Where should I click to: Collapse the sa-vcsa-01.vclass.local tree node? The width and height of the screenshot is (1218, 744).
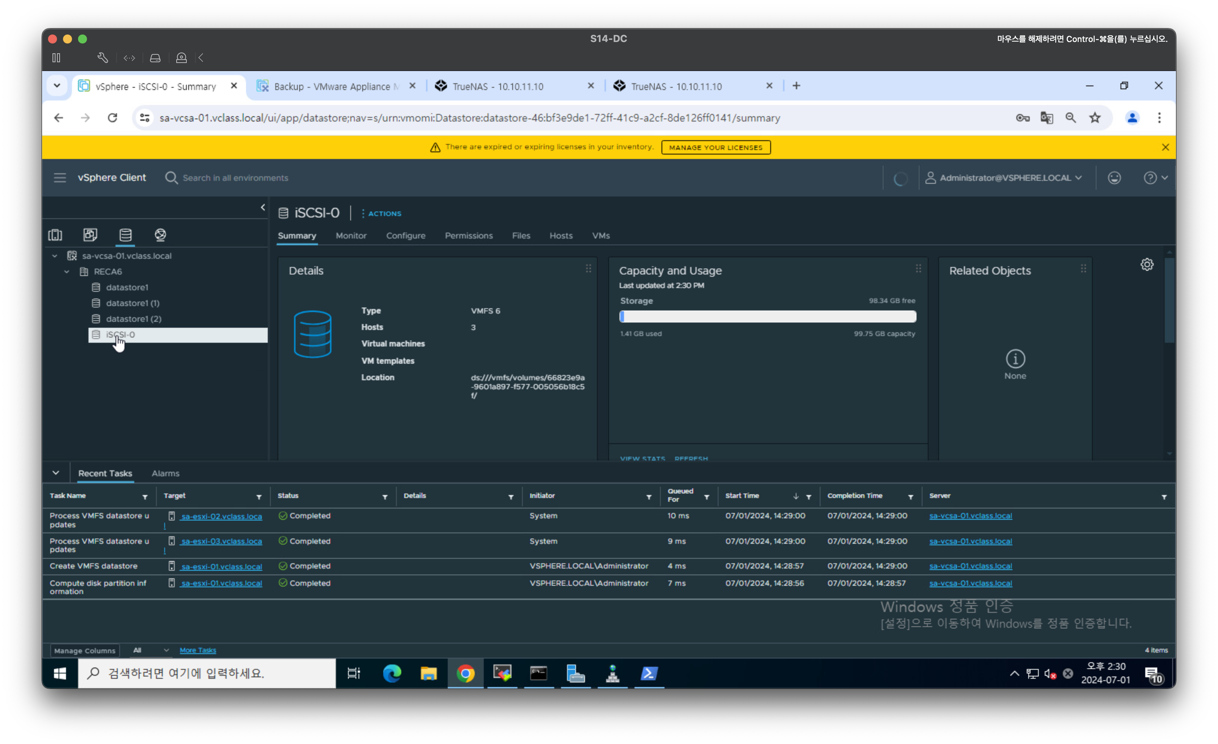tap(55, 256)
